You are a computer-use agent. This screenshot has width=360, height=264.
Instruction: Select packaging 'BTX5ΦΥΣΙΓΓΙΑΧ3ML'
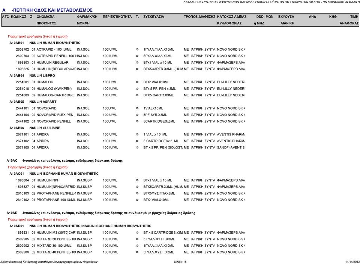pos(159,193)
